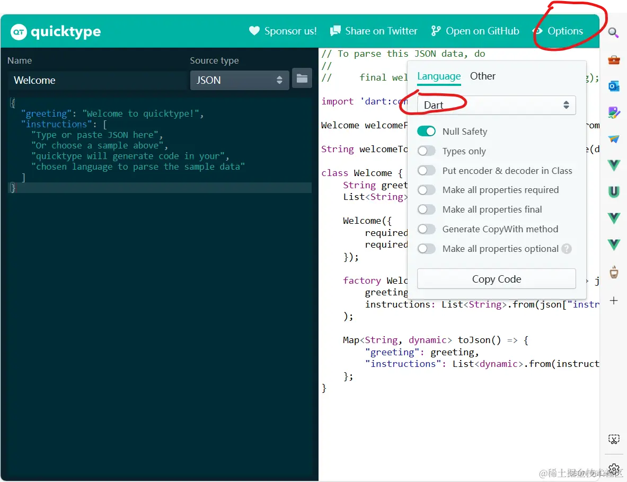
Task: Click the "greeting" line in the JSON editor
Action: [112, 113]
